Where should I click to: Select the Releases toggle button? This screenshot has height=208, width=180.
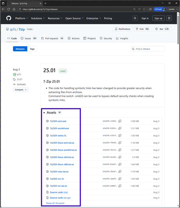click(x=20, y=49)
